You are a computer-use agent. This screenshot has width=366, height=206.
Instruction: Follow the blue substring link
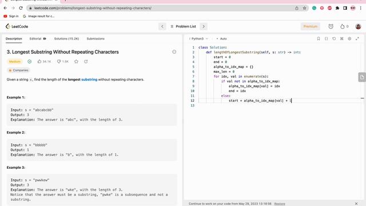[89, 80]
